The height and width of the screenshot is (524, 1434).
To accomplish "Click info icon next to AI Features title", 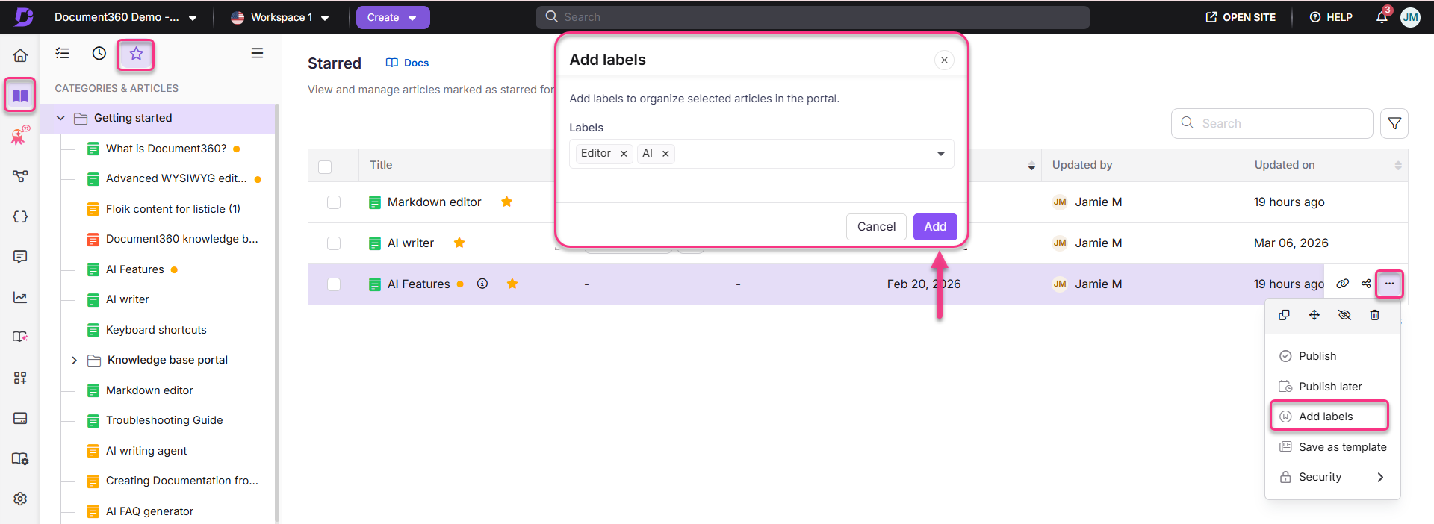I will [x=482, y=284].
